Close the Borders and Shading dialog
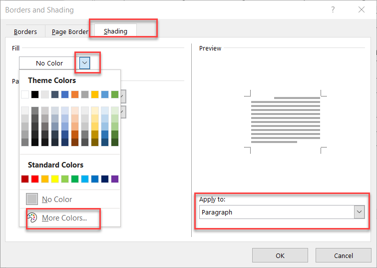 click(362, 9)
